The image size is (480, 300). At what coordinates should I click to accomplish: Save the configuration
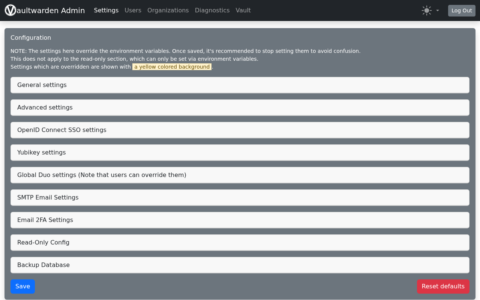[x=22, y=286]
